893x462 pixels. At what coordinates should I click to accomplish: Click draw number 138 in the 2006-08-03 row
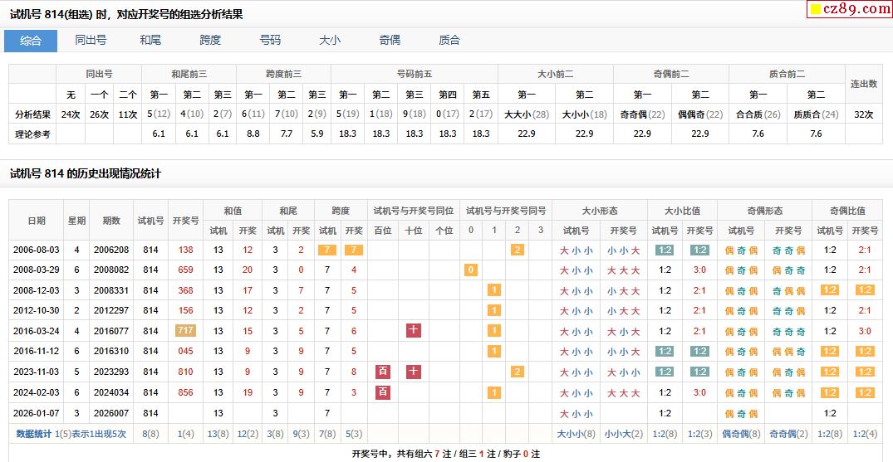185,250
